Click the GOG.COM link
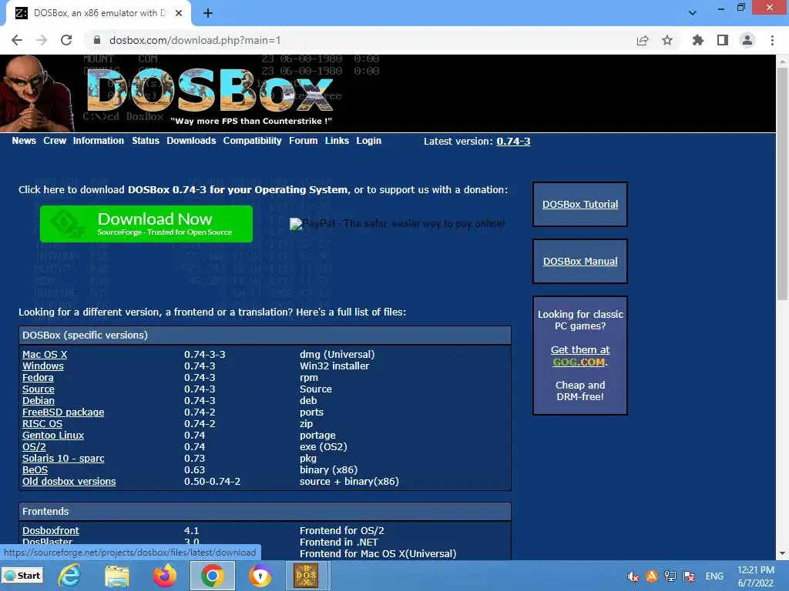Screen dimensions: 789x591 pos(579,362)
